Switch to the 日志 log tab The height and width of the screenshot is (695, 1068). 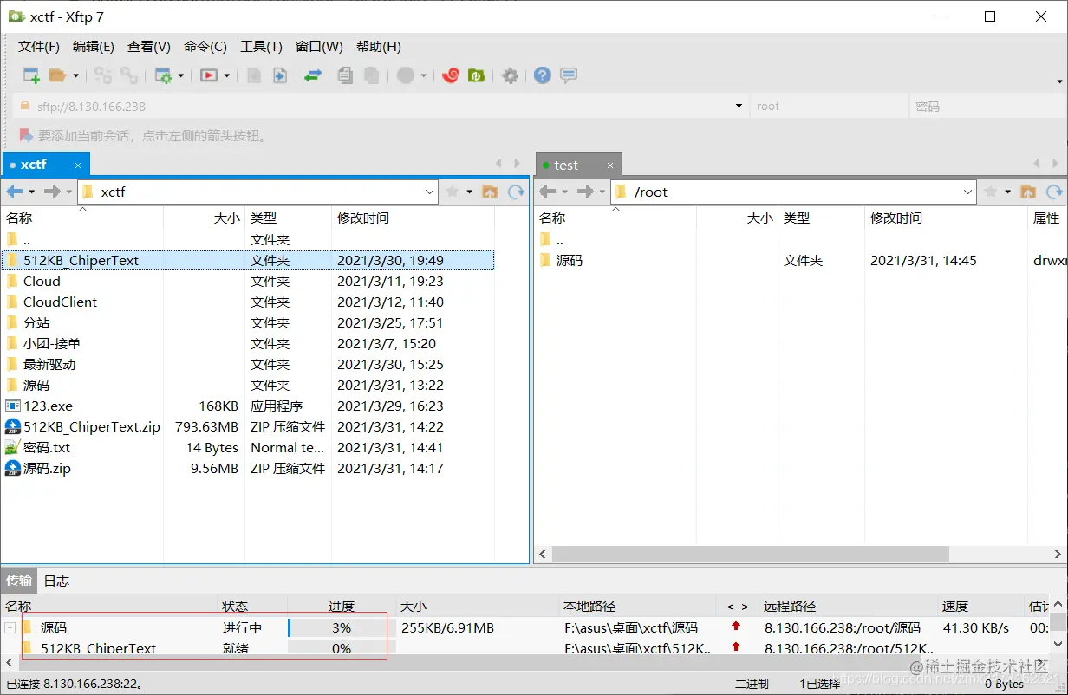coord(56,580)
